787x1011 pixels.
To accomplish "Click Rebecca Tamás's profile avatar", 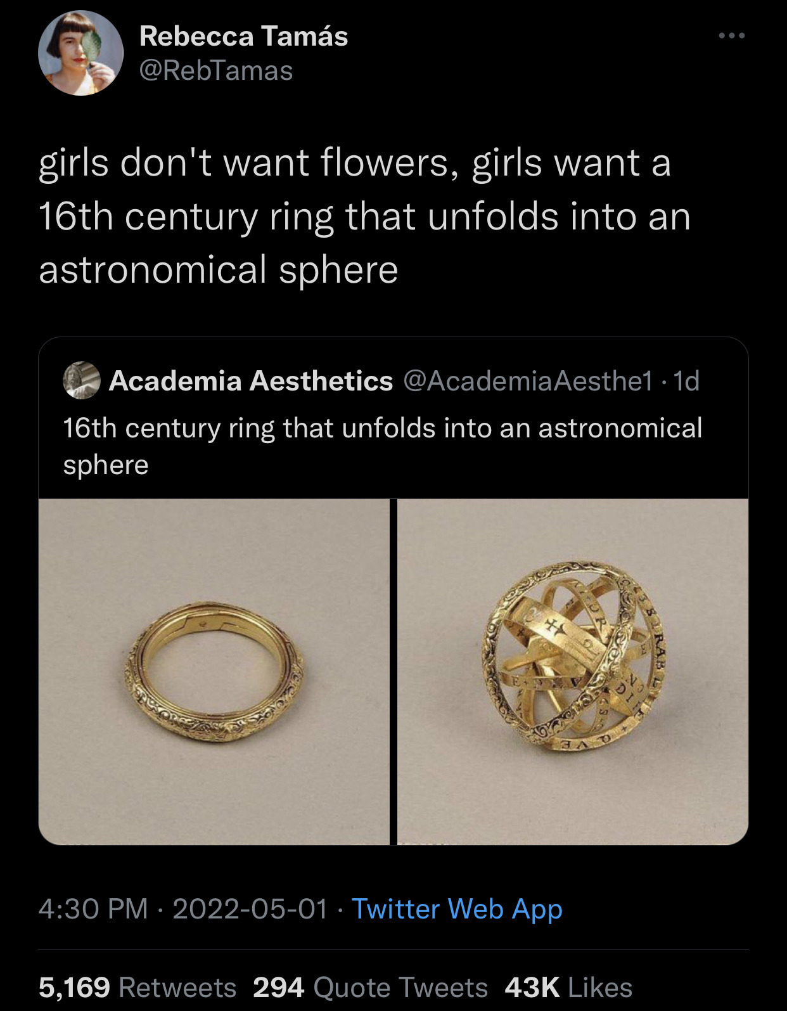I will 80,53.
